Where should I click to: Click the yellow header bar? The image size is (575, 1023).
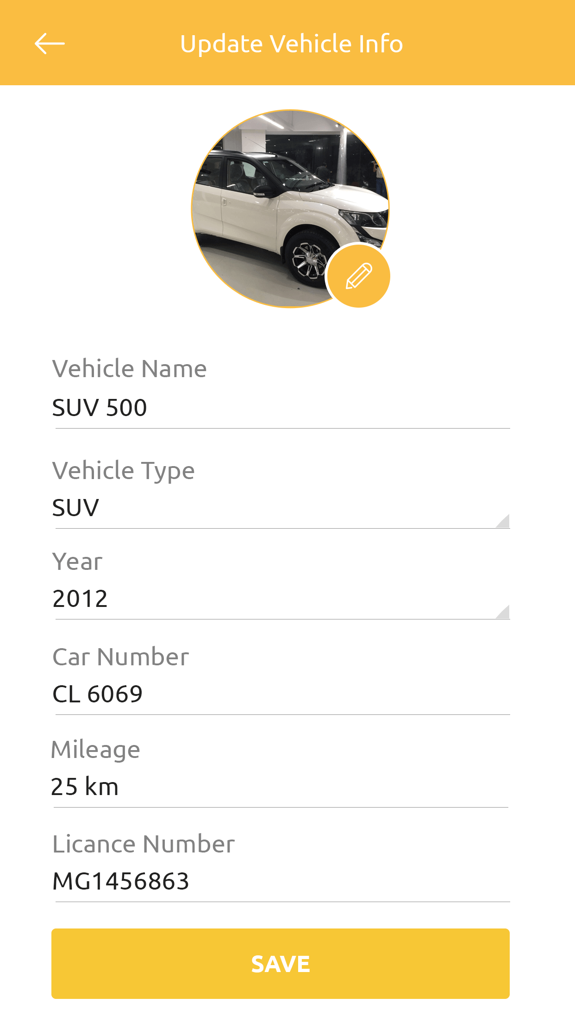[x=287, y=43]
